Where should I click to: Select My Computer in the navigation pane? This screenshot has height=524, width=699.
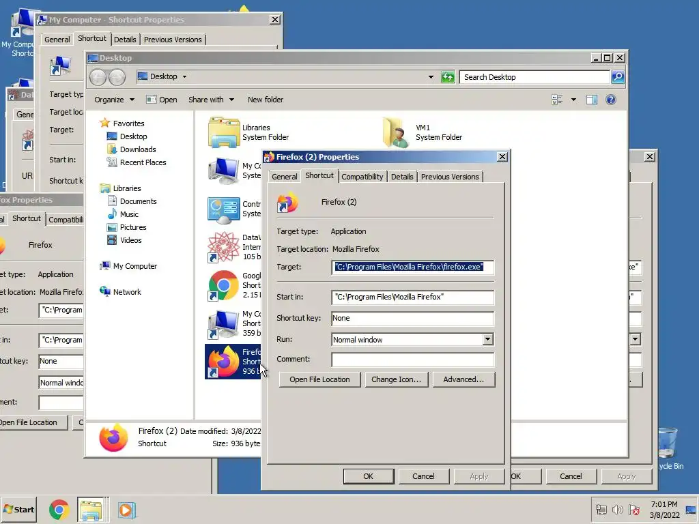(128, 266)
